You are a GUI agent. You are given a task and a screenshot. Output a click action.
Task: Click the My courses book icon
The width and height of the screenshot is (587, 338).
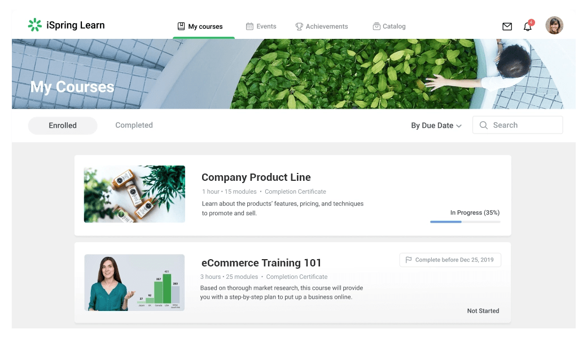[x=181, y=25]
